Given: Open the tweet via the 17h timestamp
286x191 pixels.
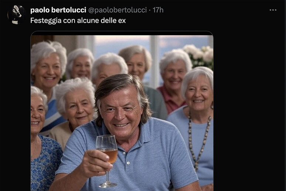Looking at the screenshot, I should pos(158,10).
